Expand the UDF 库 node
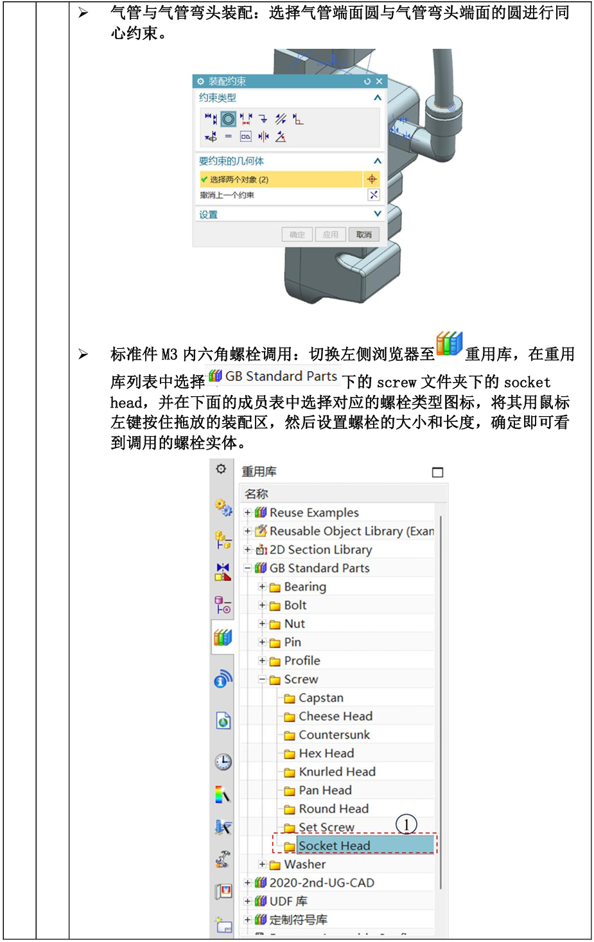Image resolution: width=594 pixels, height=942 pixels. (247, 901)
